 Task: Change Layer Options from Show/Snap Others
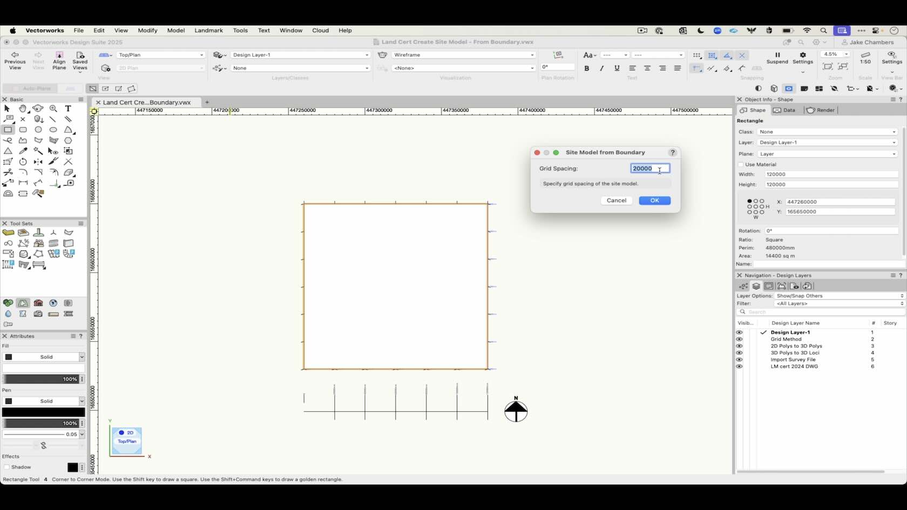pos(838,296)
